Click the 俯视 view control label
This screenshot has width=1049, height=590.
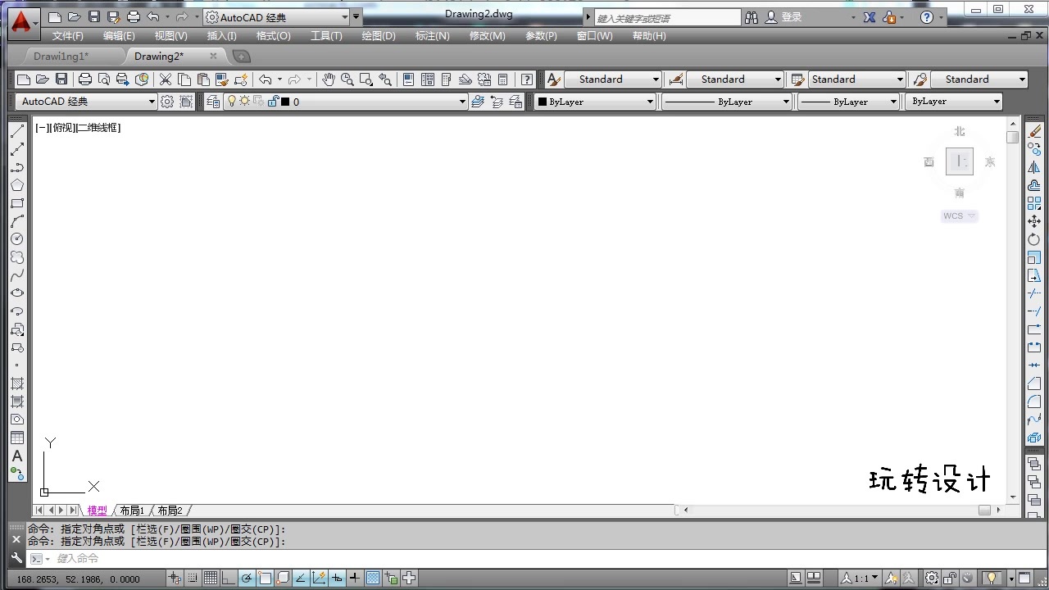coord(62,128)
